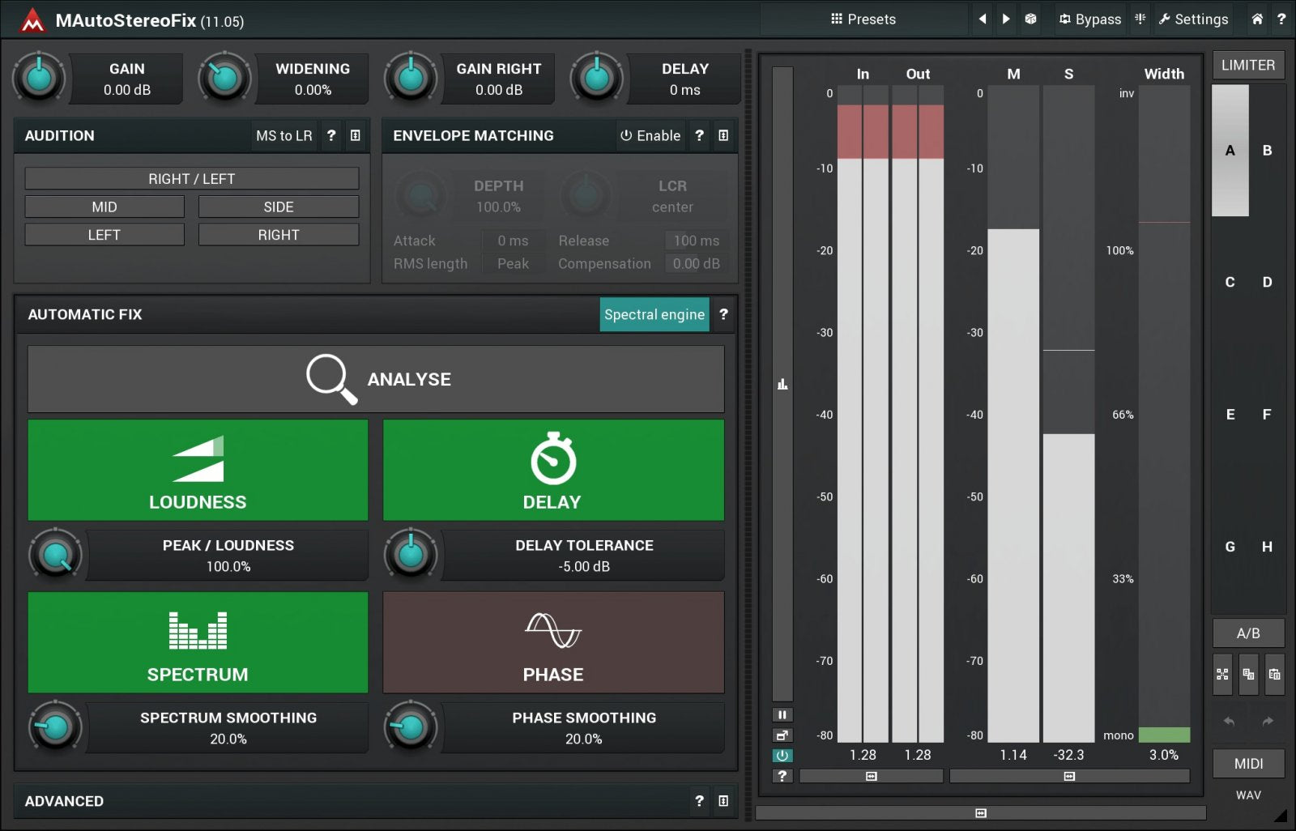
Task: Open the MS to LR audition mode selector
Action: (x=283, y=135)
